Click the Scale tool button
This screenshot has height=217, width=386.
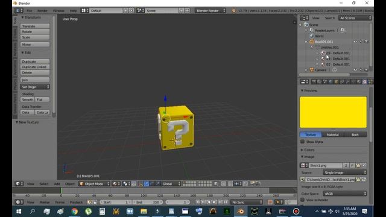point(35,37)
